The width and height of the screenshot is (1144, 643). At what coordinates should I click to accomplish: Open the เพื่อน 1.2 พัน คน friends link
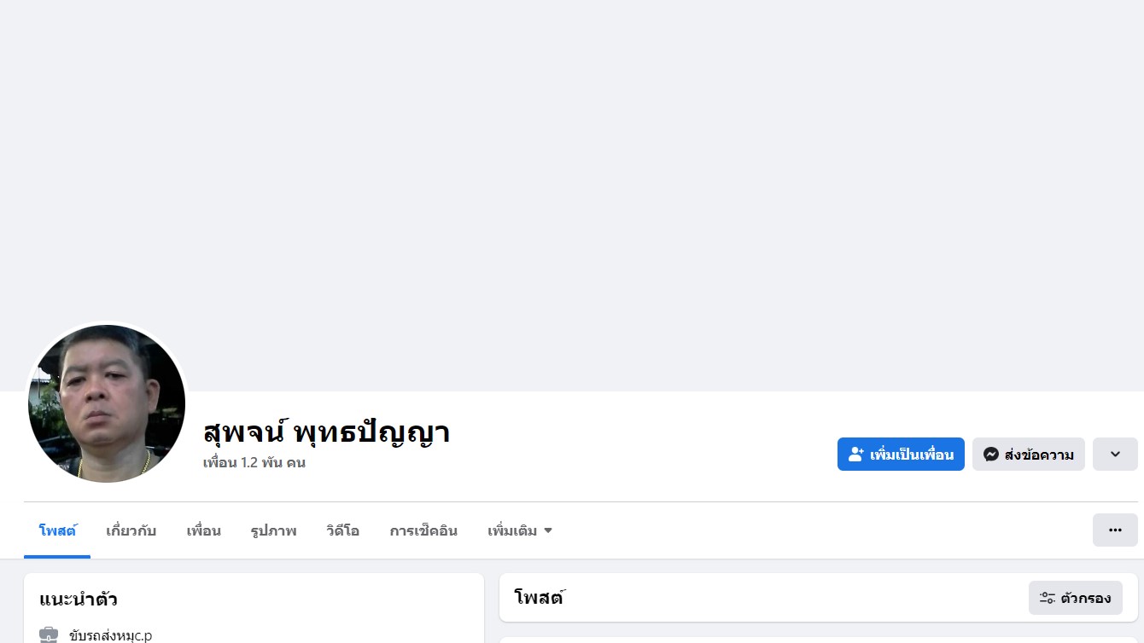click(254, 463)
